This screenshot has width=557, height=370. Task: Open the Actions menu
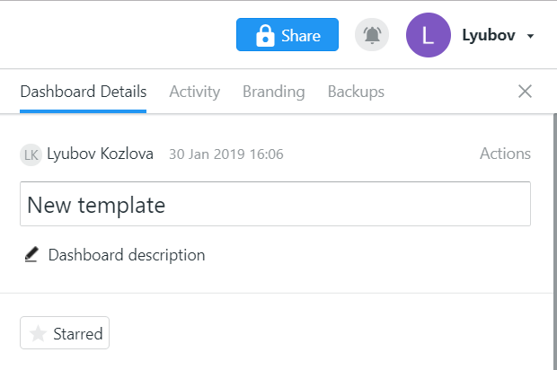(x=505, y=154)
